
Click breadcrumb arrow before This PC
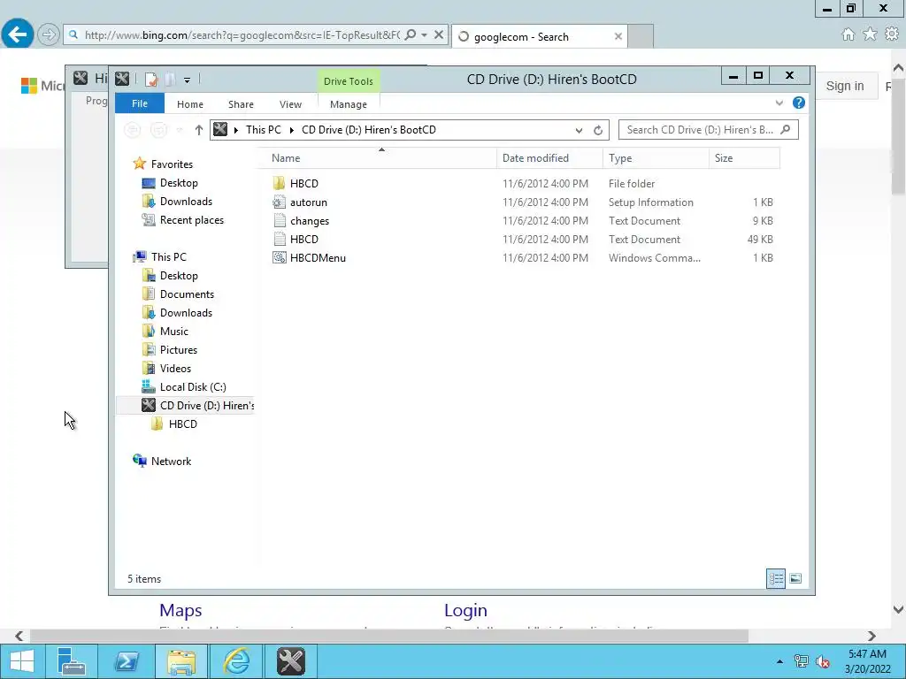pyautogui.click(x=235, y=130)
